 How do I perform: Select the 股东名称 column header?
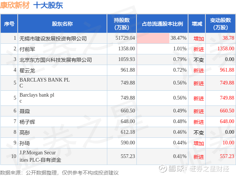[62, 24]
